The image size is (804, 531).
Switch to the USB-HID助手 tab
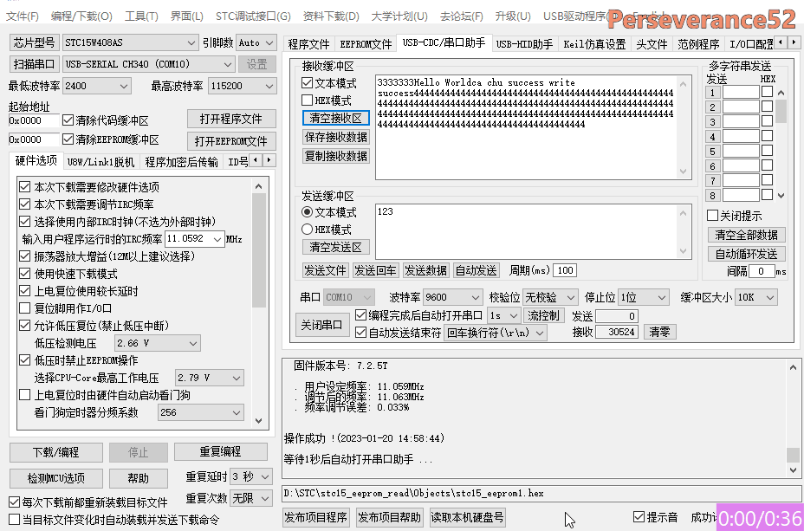[524, 44]
